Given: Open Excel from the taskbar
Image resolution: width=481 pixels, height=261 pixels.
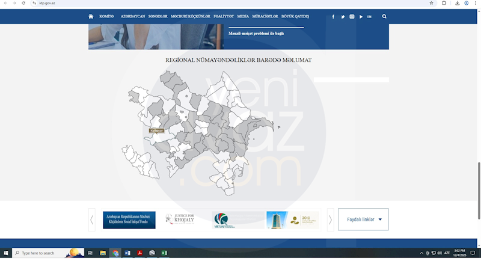Looking at the screenshot, I should click(164, 253).
